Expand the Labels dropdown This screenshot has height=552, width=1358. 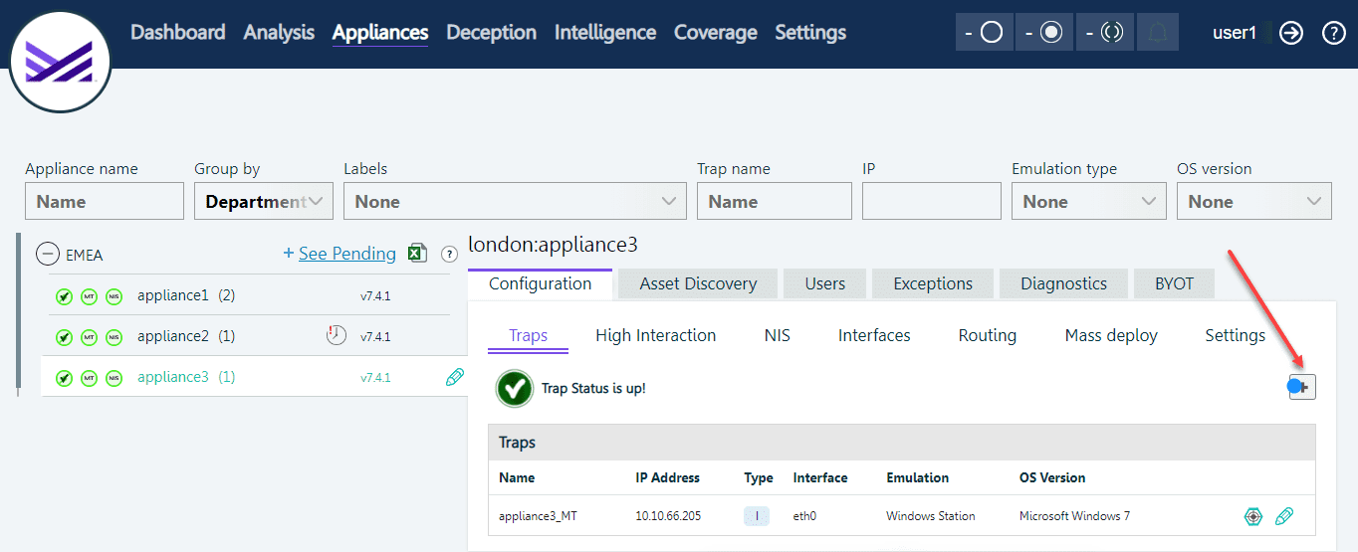[x=515, y=201]
